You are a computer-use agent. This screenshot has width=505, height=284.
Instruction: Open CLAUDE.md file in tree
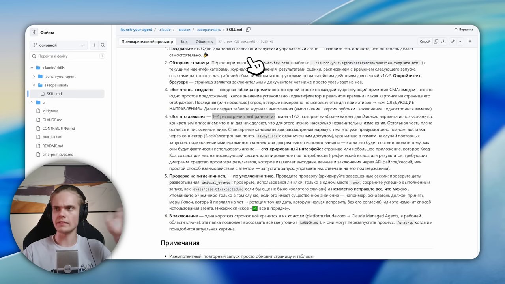52,120
